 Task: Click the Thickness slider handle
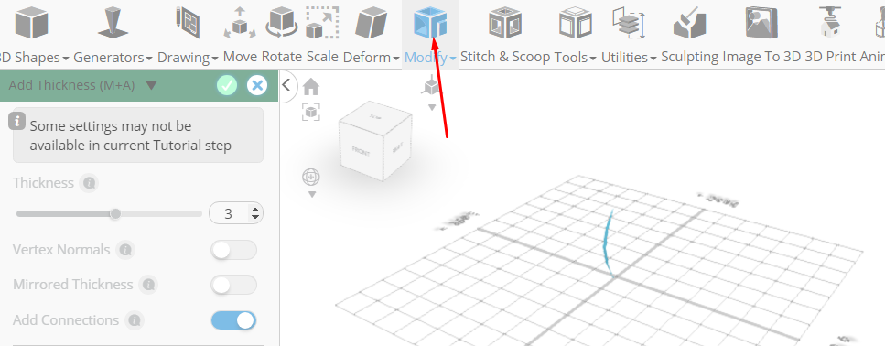coord(115,214)
